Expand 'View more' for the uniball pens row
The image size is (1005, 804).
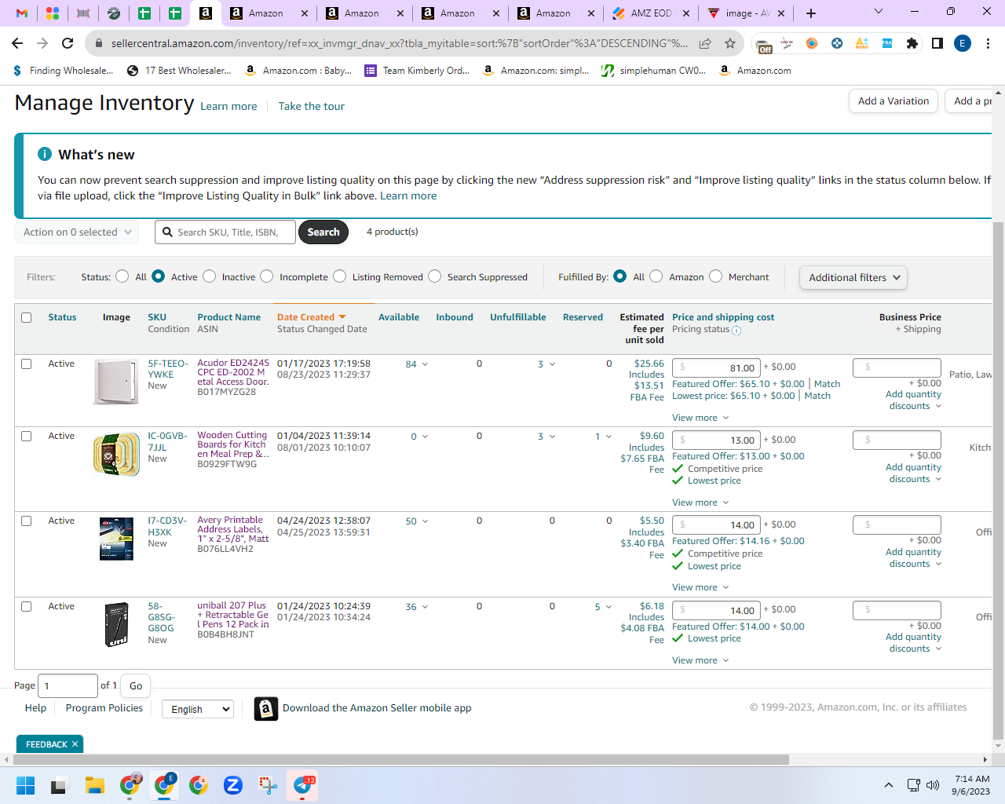[700, 660]
